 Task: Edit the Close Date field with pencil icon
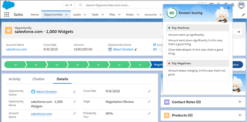(149, 91)
